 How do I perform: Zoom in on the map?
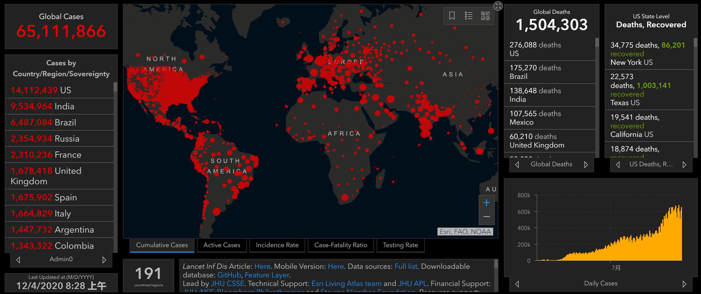coord(486,203)
